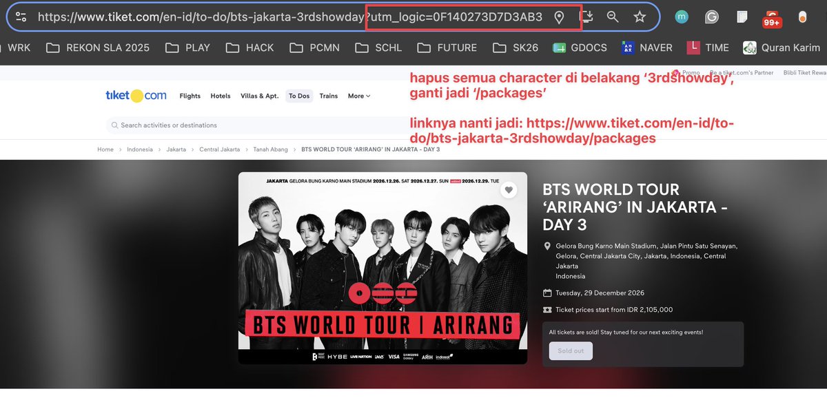Click the event title BTS WORLD TOUR 'ARIRANG' heading
The height and width of the screenshot is (400, 827).
pyautogui.click(x=635, y=207)
